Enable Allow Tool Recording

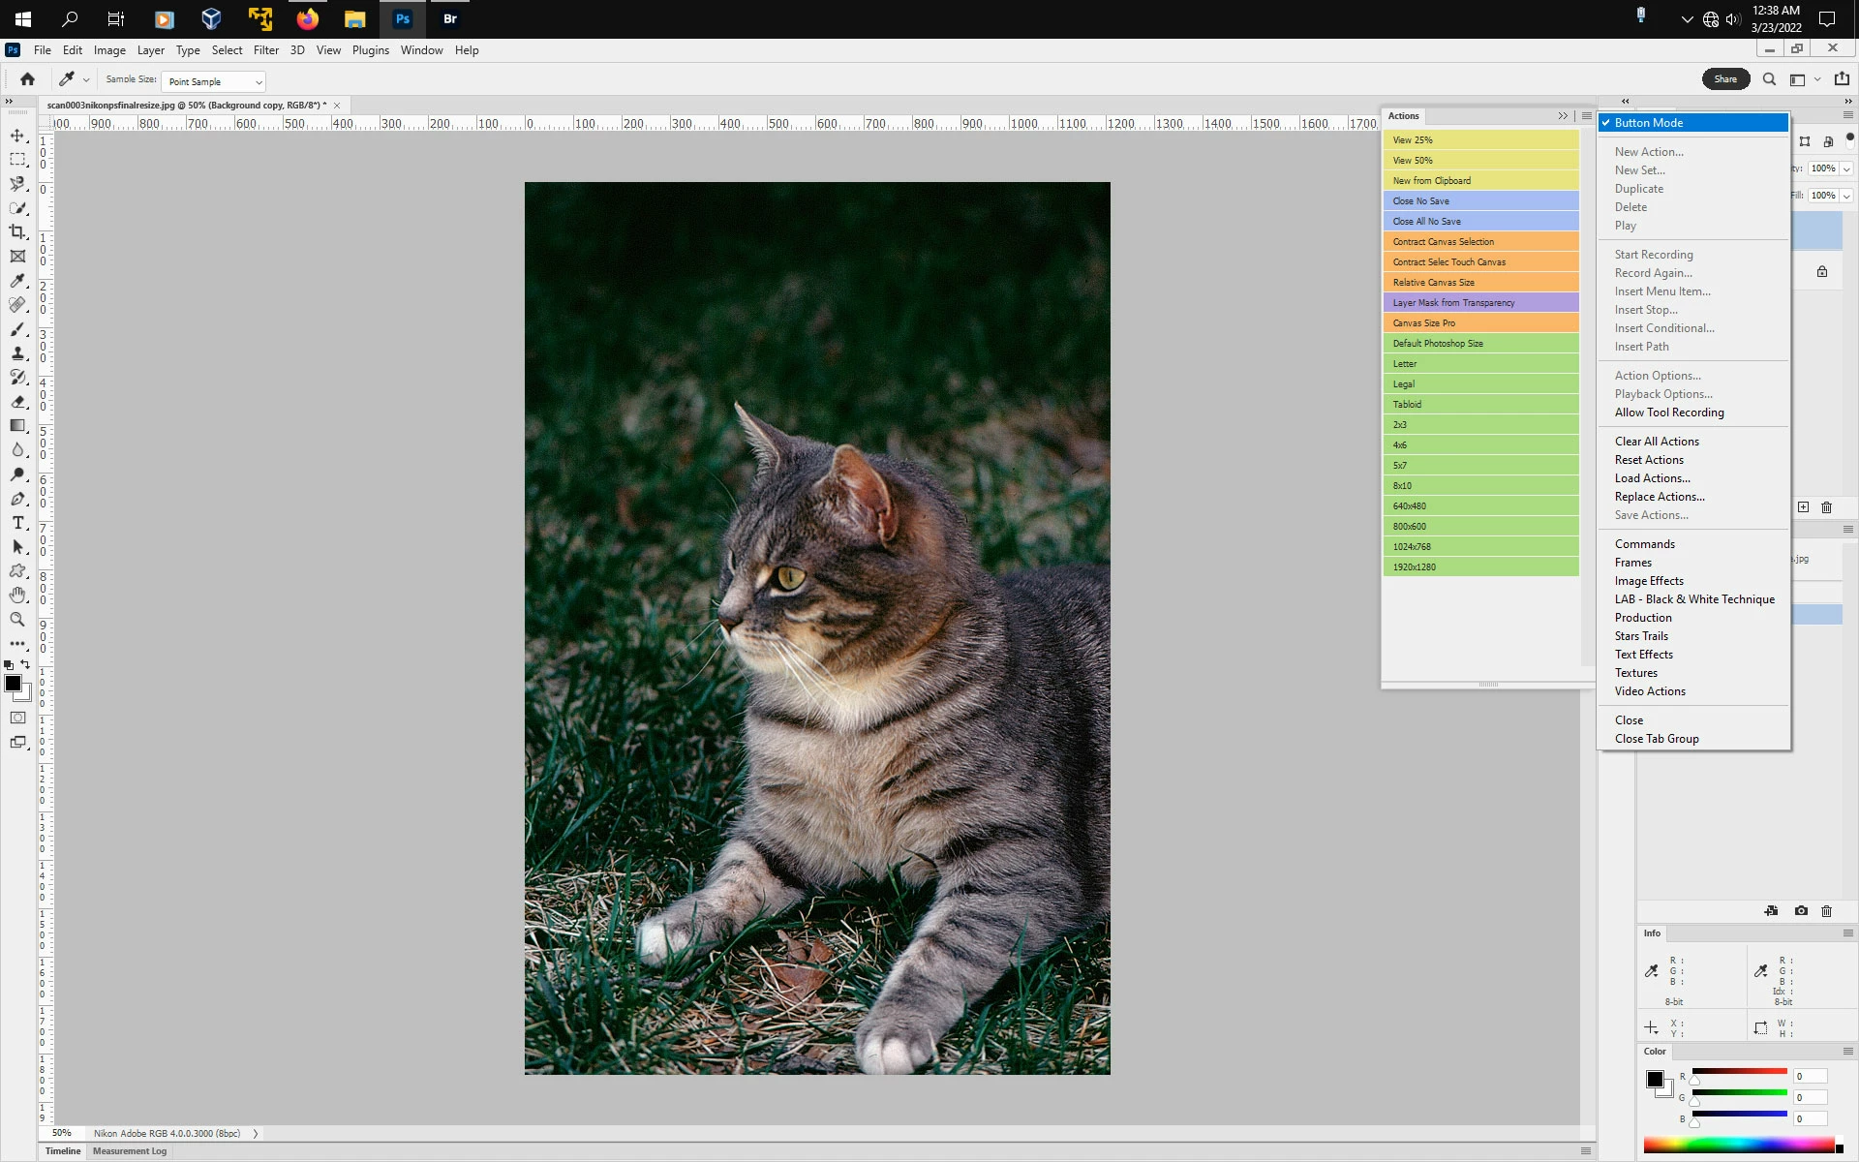point(1668,413)
